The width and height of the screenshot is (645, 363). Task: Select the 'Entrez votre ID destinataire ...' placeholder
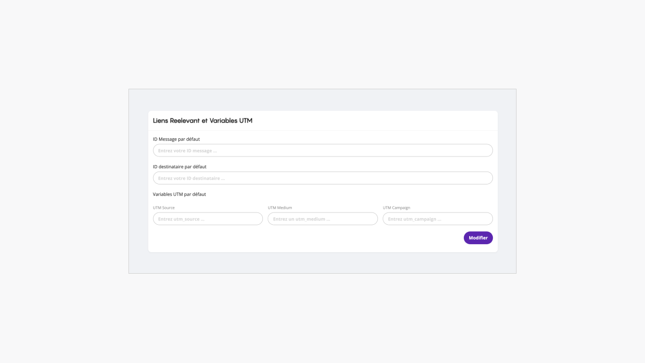pos(191,178)
